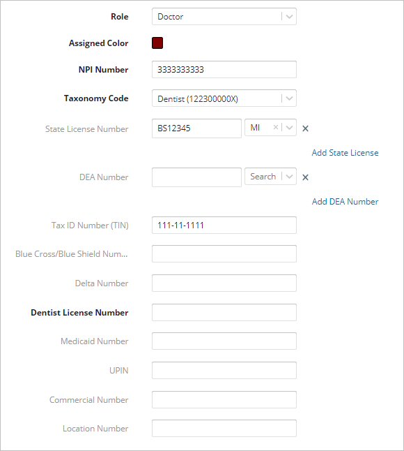This screenshot has width=404, height=451.
Task: Clear the MI state selection
Action: pyautogui.click(x=275, y=127)
